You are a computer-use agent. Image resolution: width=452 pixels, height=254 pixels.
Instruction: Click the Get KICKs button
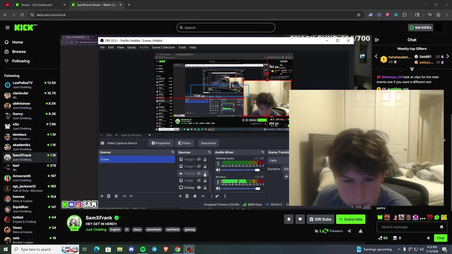click(420, 28)
